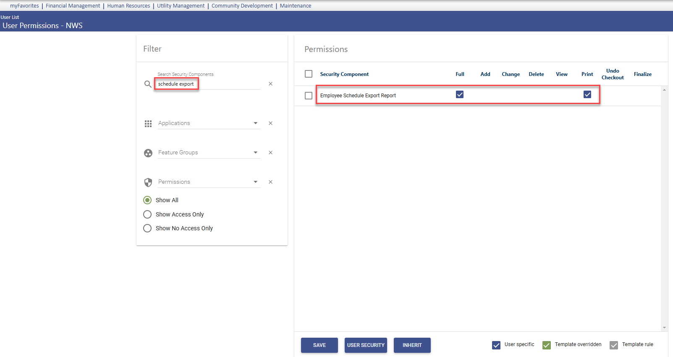This screenshot has width=673, height=357.
Task: Go back to User List link
Action: point(10,17)
